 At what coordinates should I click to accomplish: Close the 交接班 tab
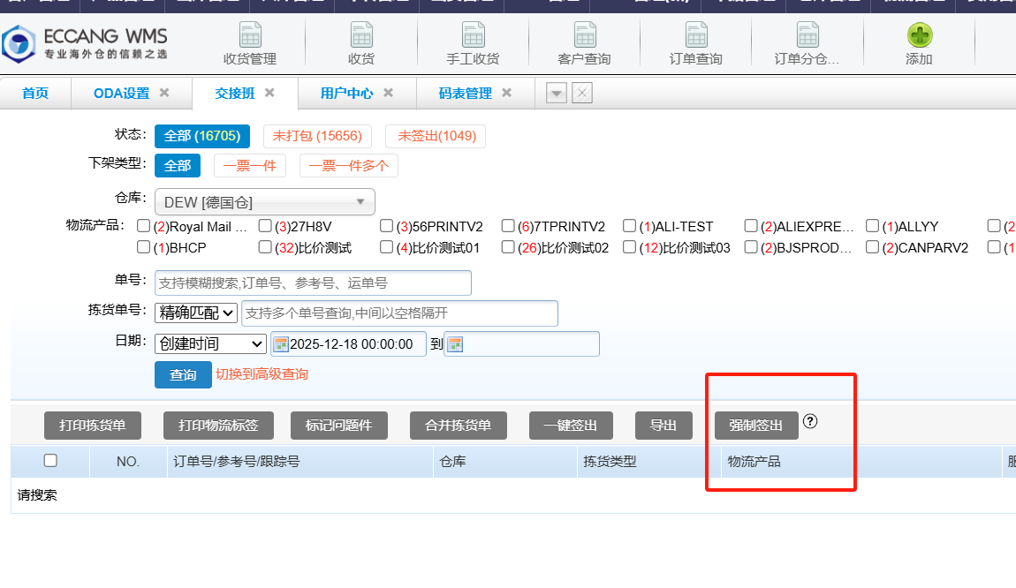pos(269,93)
